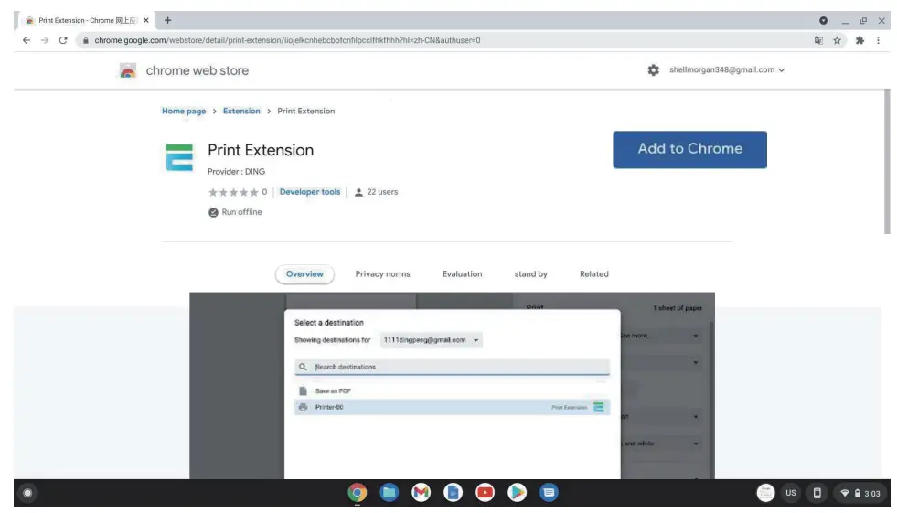This screenshot has height=513, width=897.
Task: Open the stand by tab
Action: point(530,274)
